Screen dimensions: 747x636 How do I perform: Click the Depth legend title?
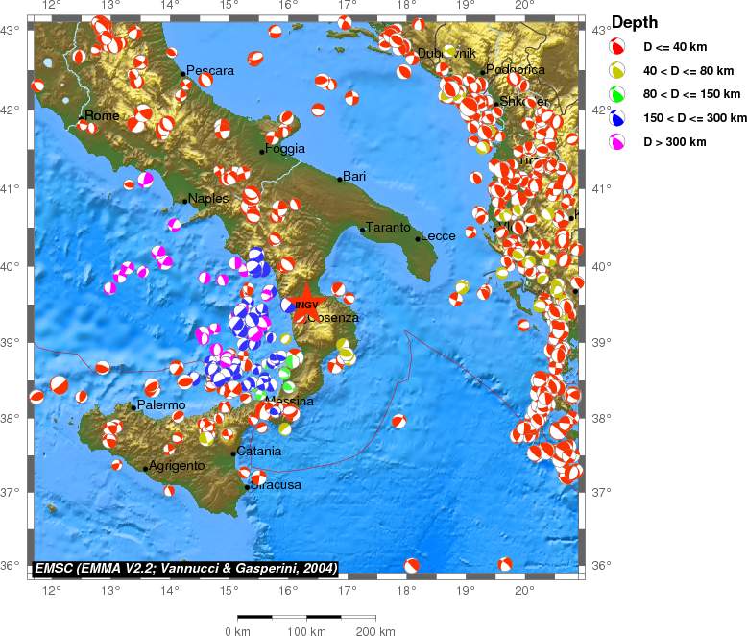click(x=635, y=22)
